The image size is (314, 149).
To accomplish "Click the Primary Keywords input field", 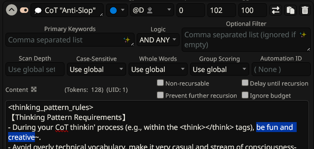I will 70,40.
